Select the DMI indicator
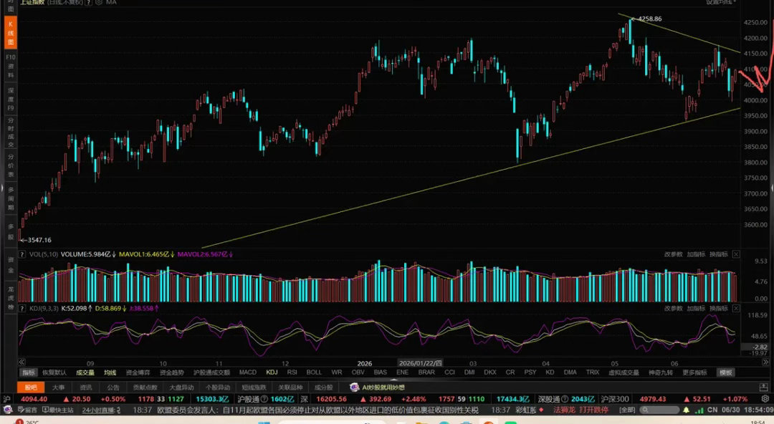 469,372
